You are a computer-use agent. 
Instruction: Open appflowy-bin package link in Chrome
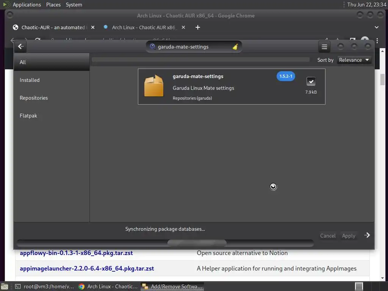tap(76, 253)
